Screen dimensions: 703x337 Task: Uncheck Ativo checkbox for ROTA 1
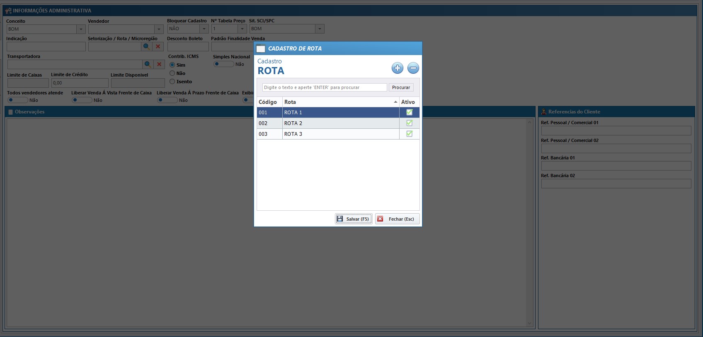click(409, 112)
